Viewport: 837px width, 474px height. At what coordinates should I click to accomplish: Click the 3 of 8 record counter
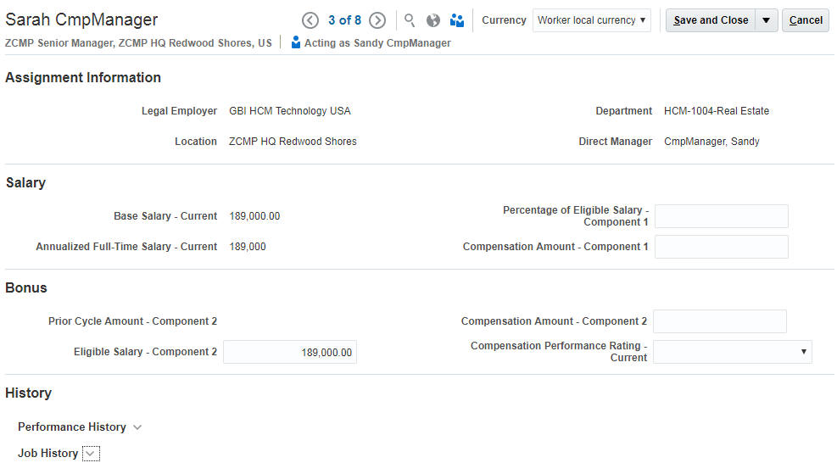point(344,20)
